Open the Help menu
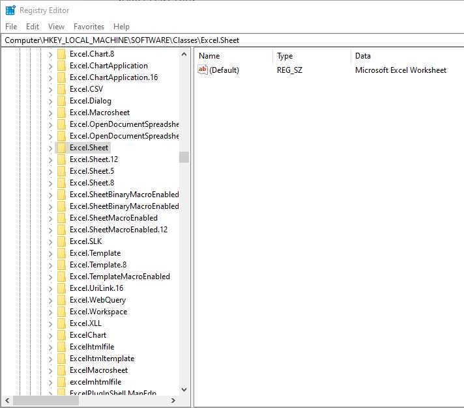 pyautogui.click(x=121, y=27)
